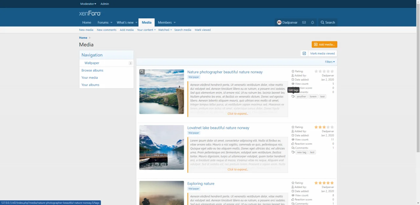Go to the Home navigation tab
420x205 pixels.
point(87,22)
